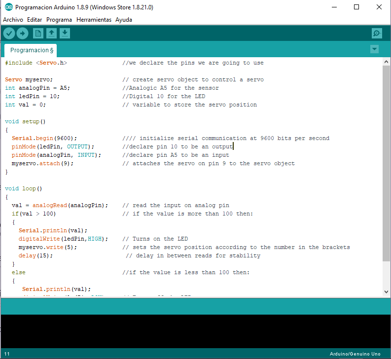This screenshot has height=359, width=391.
Task: Click the 'void loop()' line
Action: tap(24, 188)
